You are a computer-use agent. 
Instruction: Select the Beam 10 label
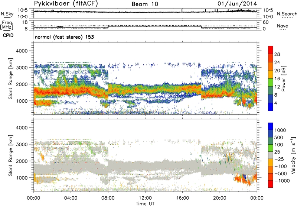145,4
